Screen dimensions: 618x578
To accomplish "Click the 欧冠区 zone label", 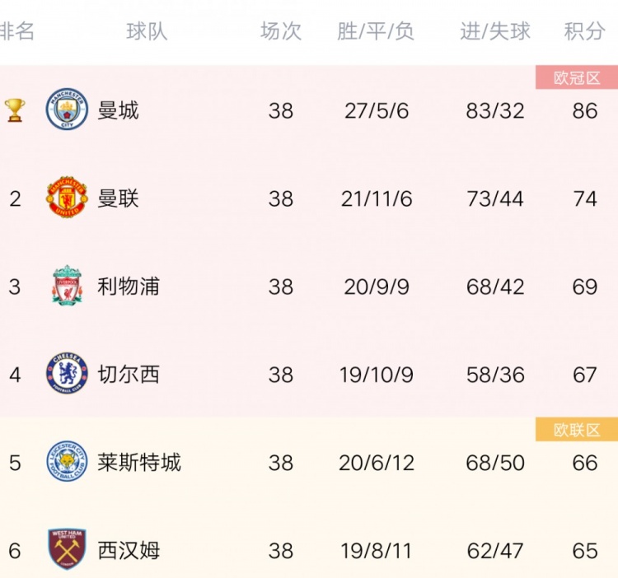I will (x=577, y=77).
